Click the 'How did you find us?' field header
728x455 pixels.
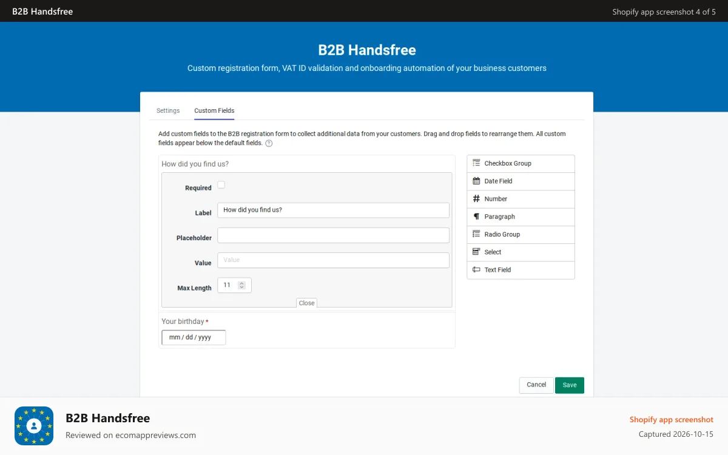[x=195, y=164]
